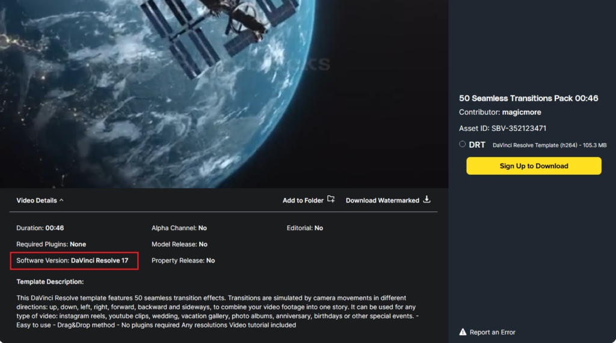
Task: Click the Add to Folder icon
Action: coord(331,199)
